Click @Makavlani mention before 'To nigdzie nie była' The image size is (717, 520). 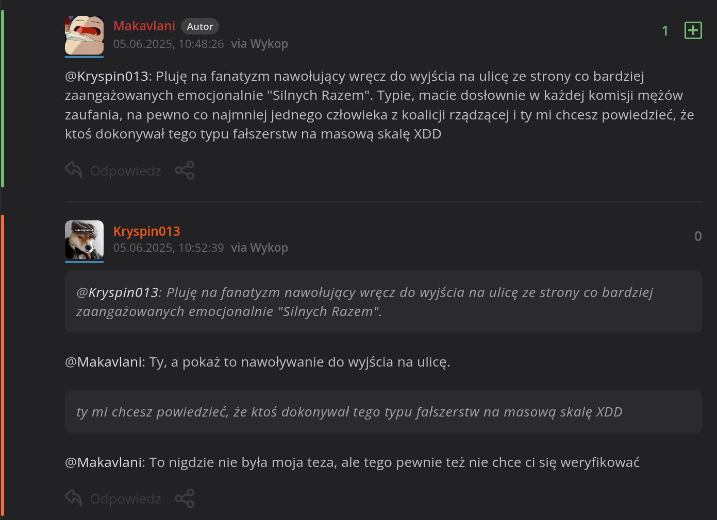point(105,462)
